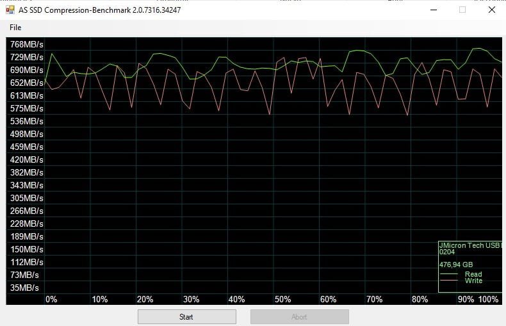Click the 382MB/s label on the vertical axis
Viewport: 506px width, 326px height.
27,172
